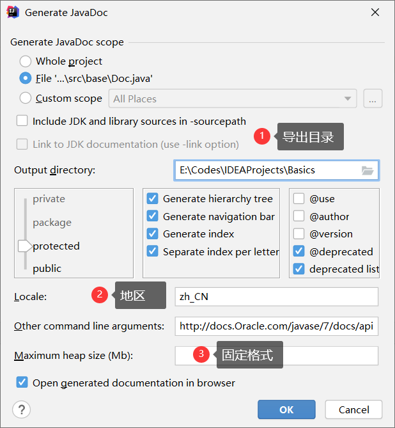Click OK to generate JavaDoc
Image resolution: width=395 pixels, height=428 pixels.
(x=286, y=409)
